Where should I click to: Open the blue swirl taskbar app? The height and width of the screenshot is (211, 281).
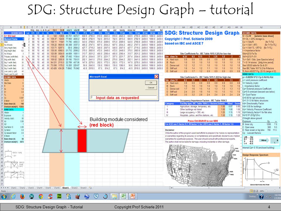(x=105, y=196)
